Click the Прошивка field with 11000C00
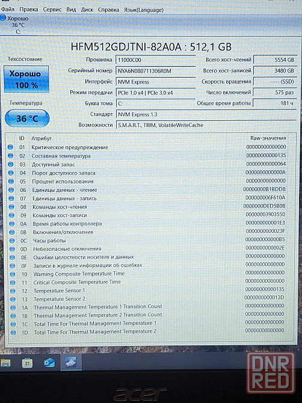Screen dimensions: 302x403 point(155,60)
